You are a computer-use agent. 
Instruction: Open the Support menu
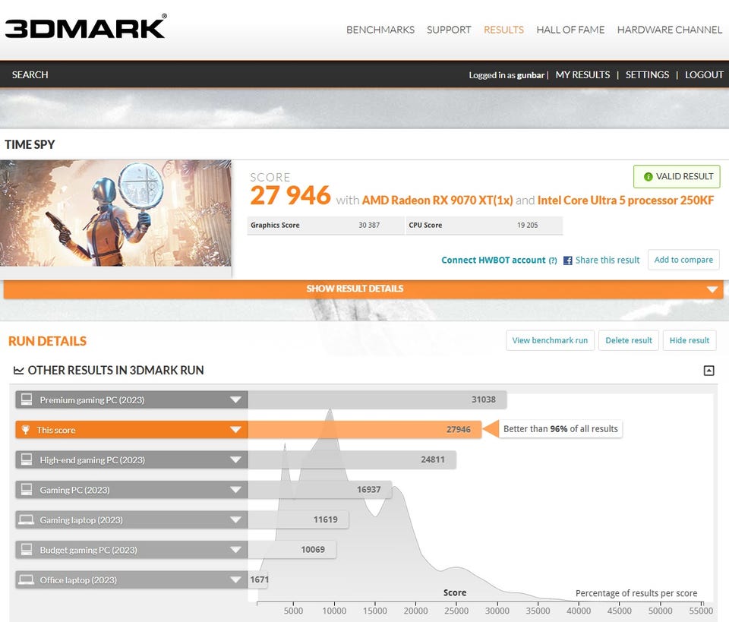pos(449,30)
